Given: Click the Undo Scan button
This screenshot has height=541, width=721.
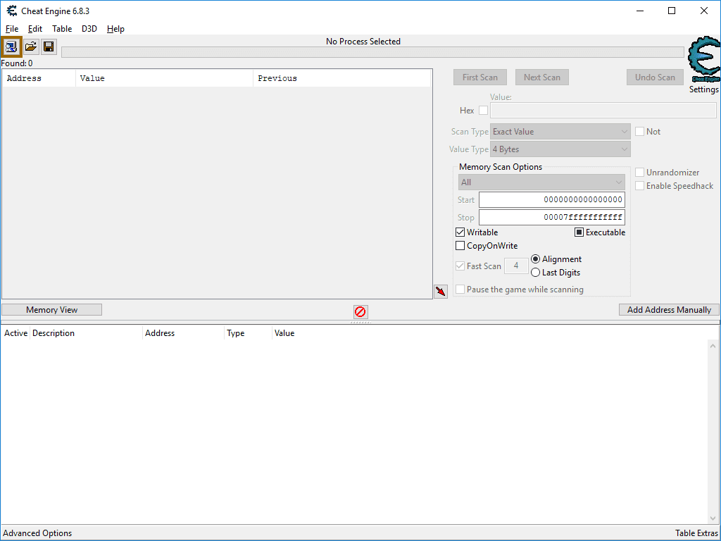Looking at the screenshot, I should pos(655,77).
